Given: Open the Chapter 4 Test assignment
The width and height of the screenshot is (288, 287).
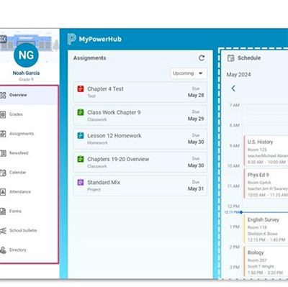Looking at the screenshot, I should click(140, 92).
